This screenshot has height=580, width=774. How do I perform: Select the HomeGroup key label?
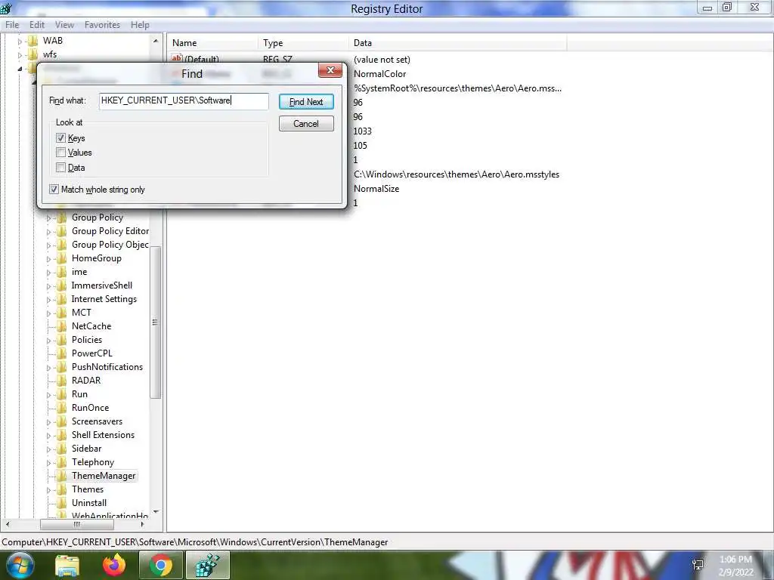(96, 258)
